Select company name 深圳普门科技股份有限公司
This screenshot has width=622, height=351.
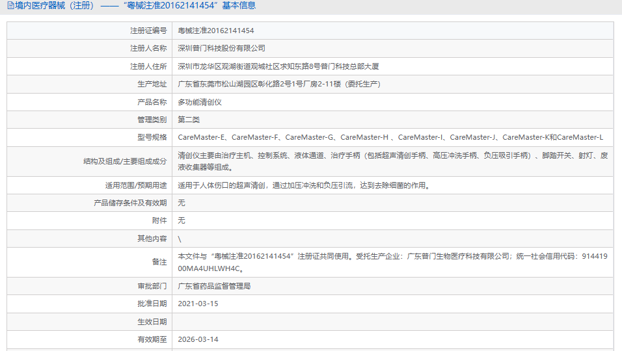[x=221, y=48]
